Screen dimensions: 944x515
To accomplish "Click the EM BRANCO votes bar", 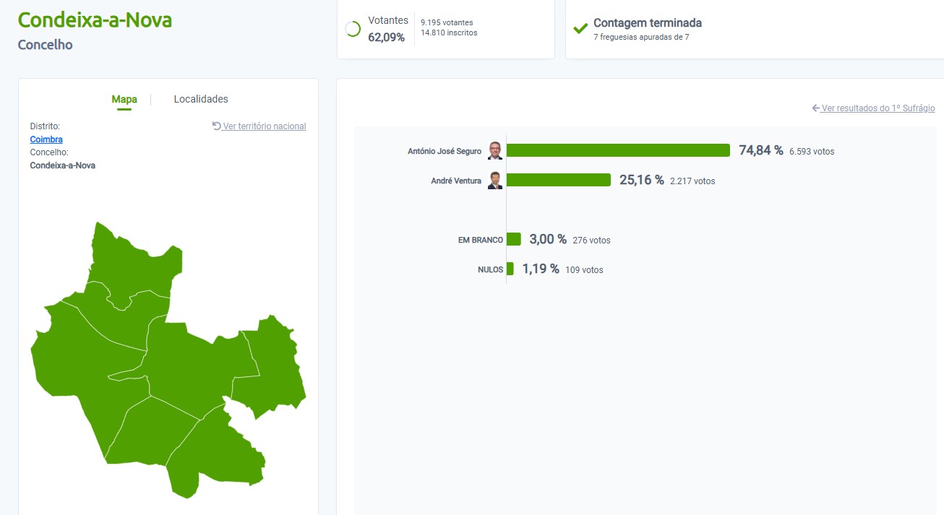I will click(514, 239).
